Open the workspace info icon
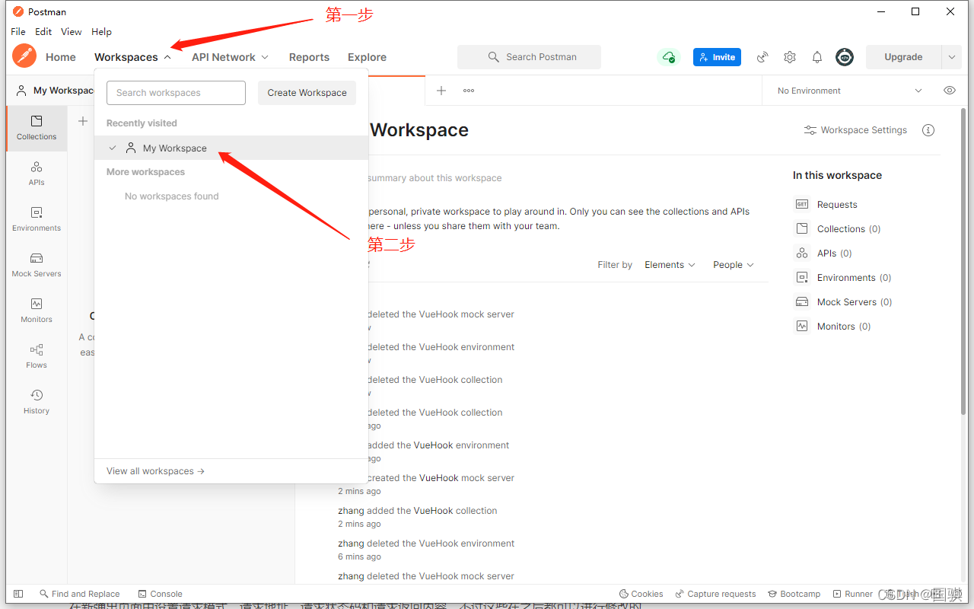This screenshot has width=974, height=609. coord(928,130)
